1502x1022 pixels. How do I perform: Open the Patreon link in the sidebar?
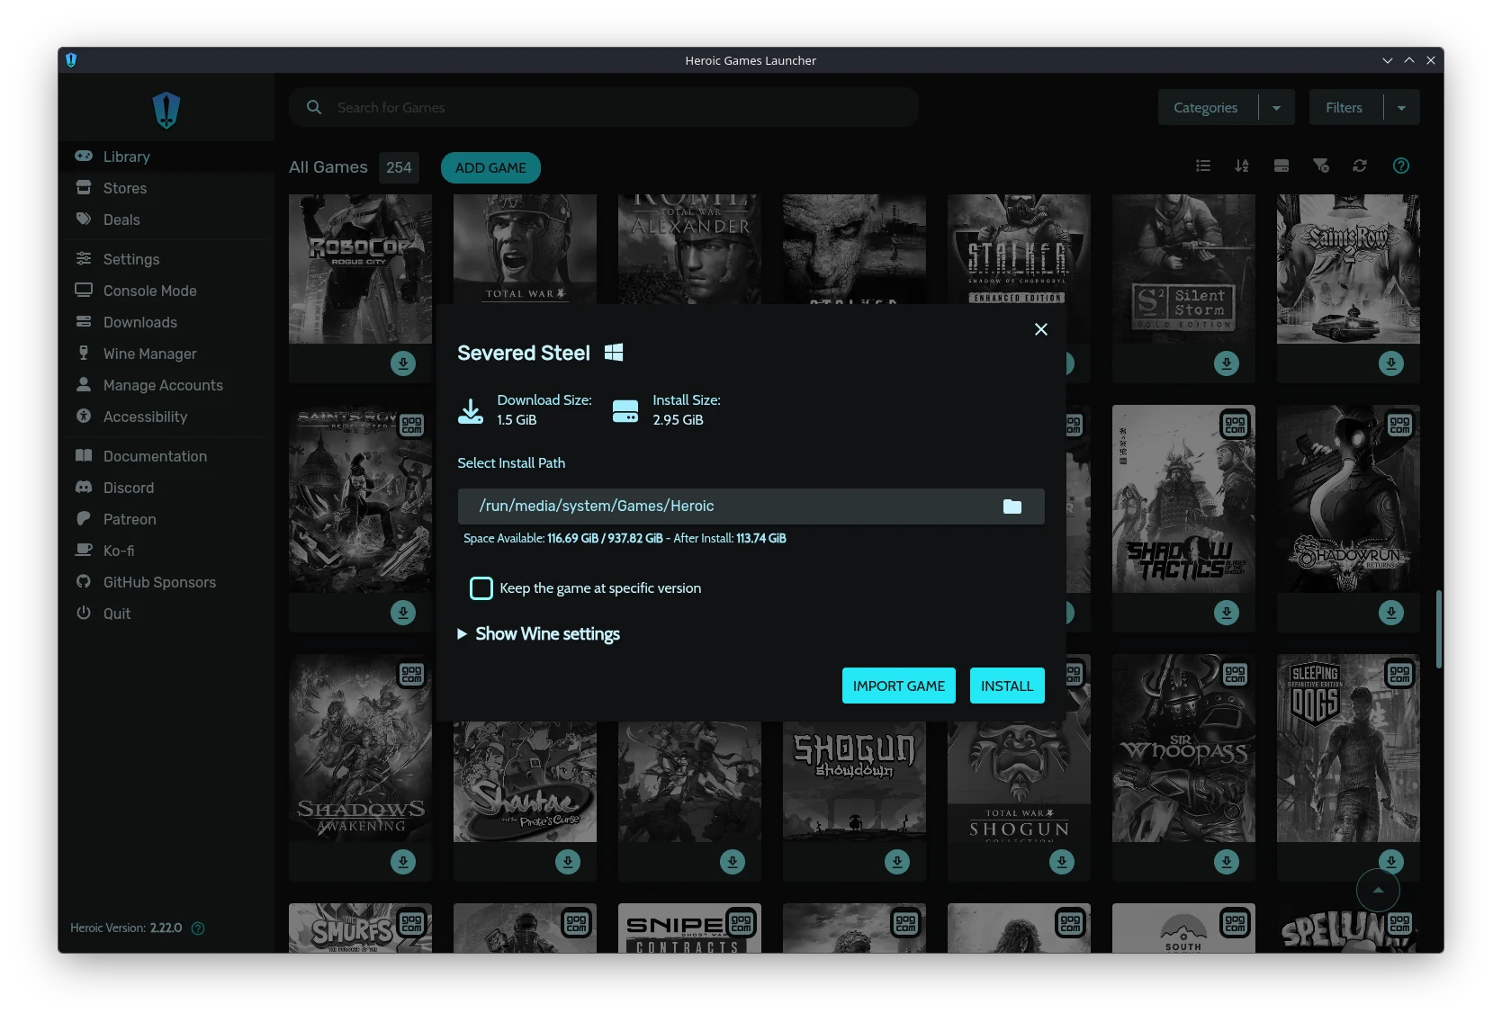(x=166, y=519)
